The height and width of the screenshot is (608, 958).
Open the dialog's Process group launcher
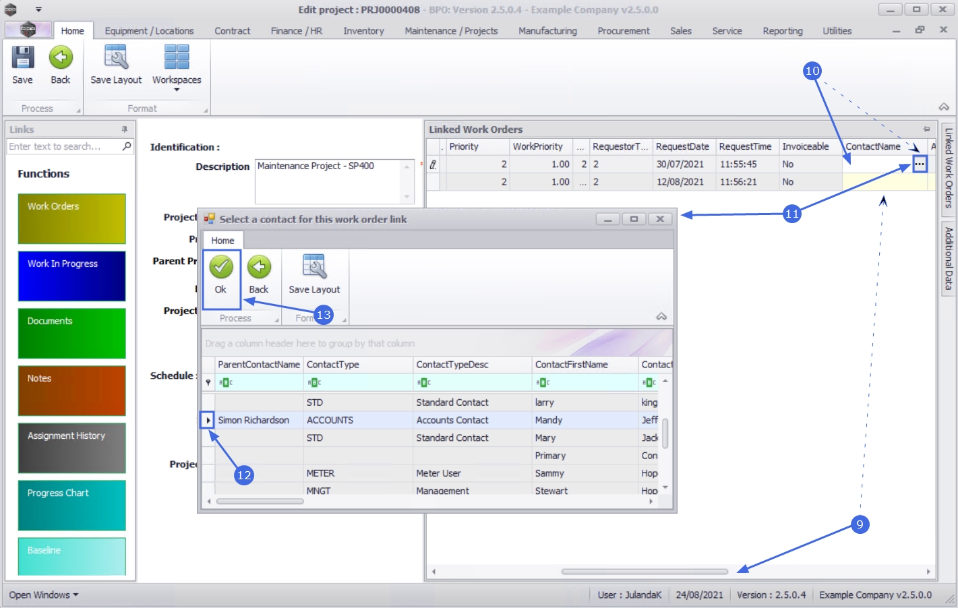click(x=276, y=320)
